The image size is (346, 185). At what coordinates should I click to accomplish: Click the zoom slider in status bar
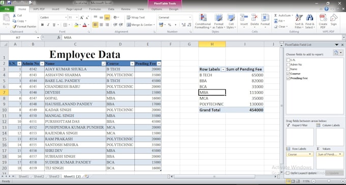point(329,181)
